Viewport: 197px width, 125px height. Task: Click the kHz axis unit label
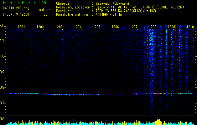(x=3, y=25)
